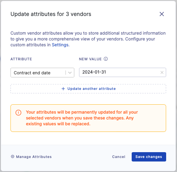
Task: Click the orange warning exclamation icon
Action: [18, 112]
